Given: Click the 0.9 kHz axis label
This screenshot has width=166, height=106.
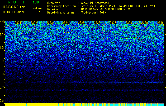Looking at the screenshot, I should pos(2,61).
